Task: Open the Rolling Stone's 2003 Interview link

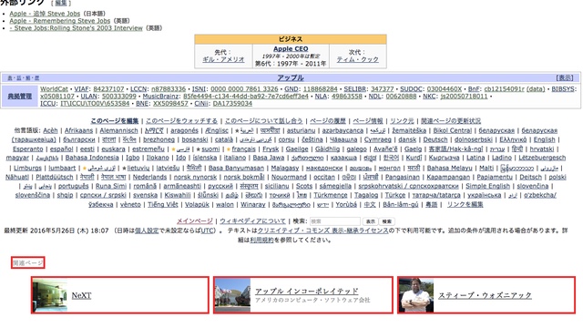Action: 77,28
